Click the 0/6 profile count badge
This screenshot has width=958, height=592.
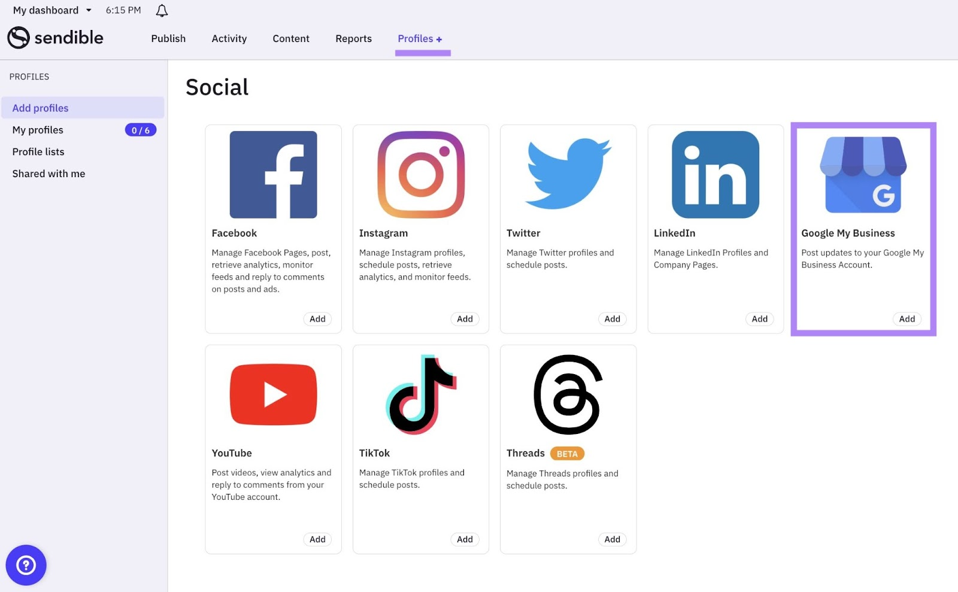click(140, 129)
